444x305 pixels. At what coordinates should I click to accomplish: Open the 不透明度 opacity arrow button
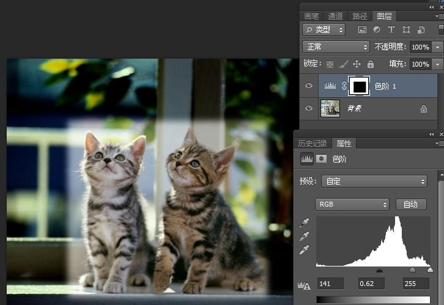point(437,47)
